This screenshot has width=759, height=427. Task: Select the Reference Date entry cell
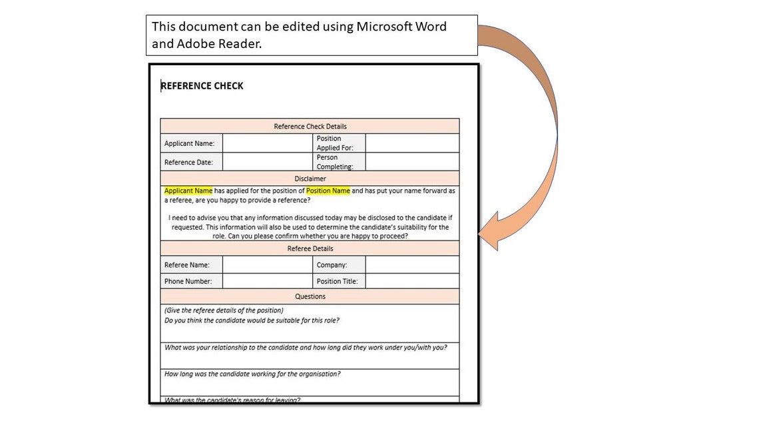pyautogui.click(x=266, y=161)
